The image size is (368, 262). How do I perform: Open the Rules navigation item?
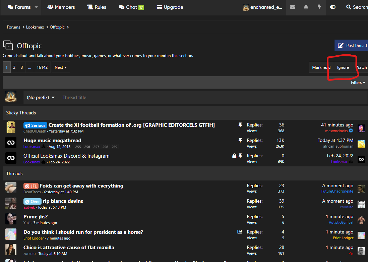click(x=97, y=7)
